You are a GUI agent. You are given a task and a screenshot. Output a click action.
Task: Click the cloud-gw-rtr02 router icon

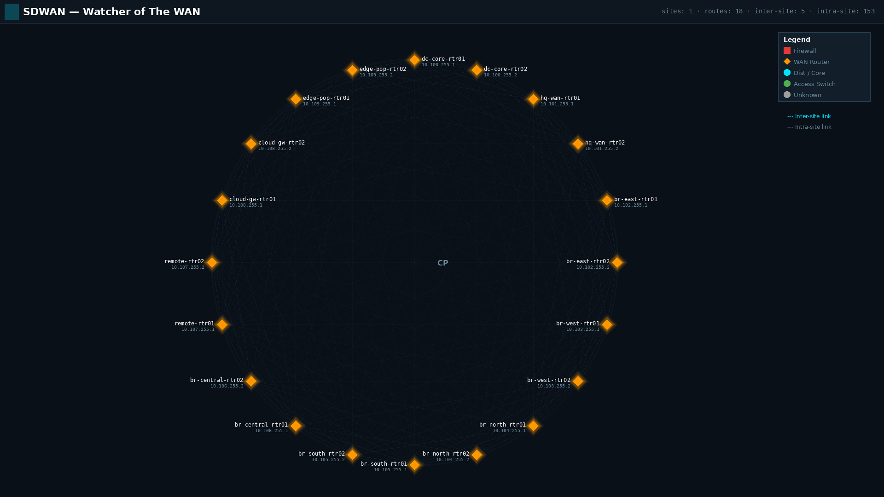tap(251, 144)
